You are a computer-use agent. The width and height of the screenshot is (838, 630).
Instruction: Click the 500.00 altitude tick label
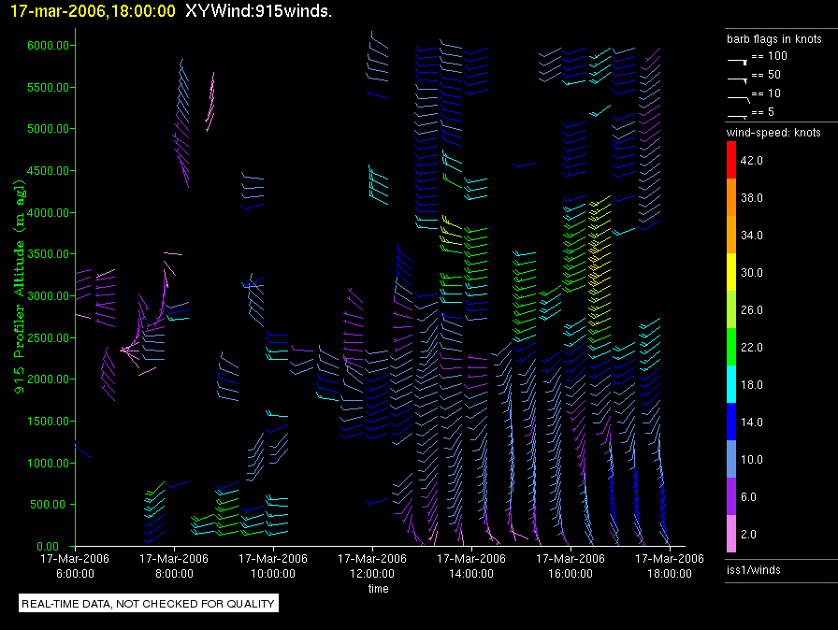(x=51, y=505)
